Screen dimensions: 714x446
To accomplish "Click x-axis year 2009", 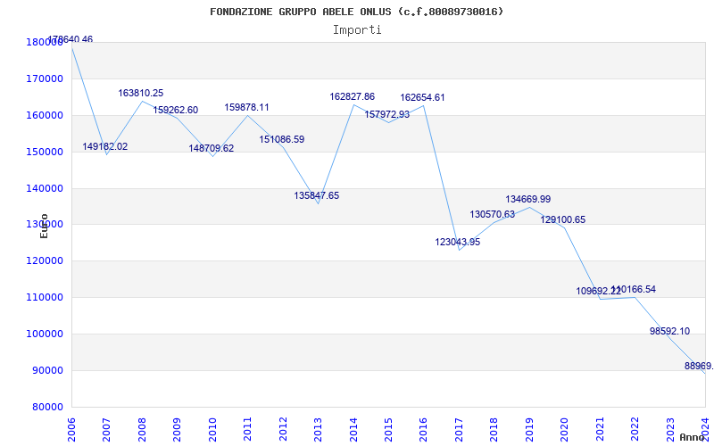I will 177,428.
